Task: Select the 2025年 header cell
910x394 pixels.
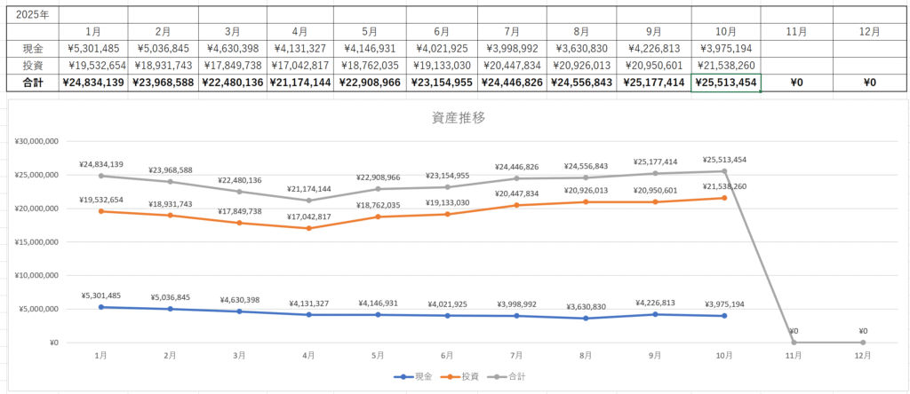Action: tap(32, 15)
